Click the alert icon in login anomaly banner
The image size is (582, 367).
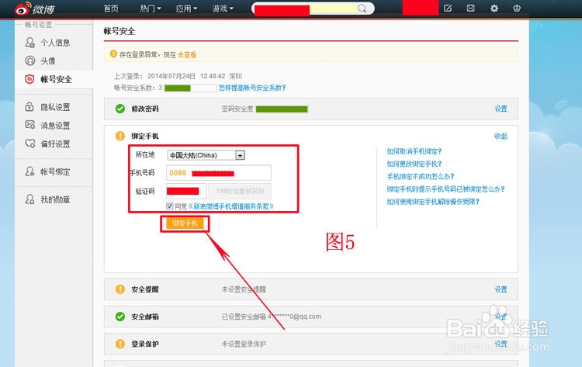(x=113, y=54)
